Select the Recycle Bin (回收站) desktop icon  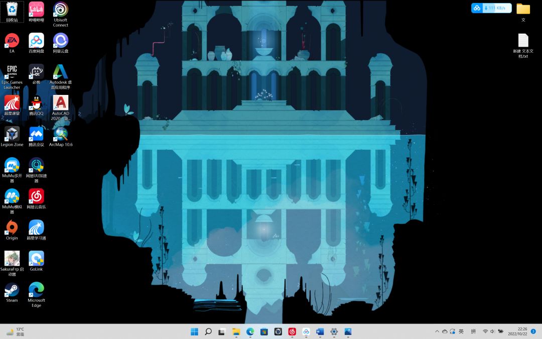click(x=12, y=12)
